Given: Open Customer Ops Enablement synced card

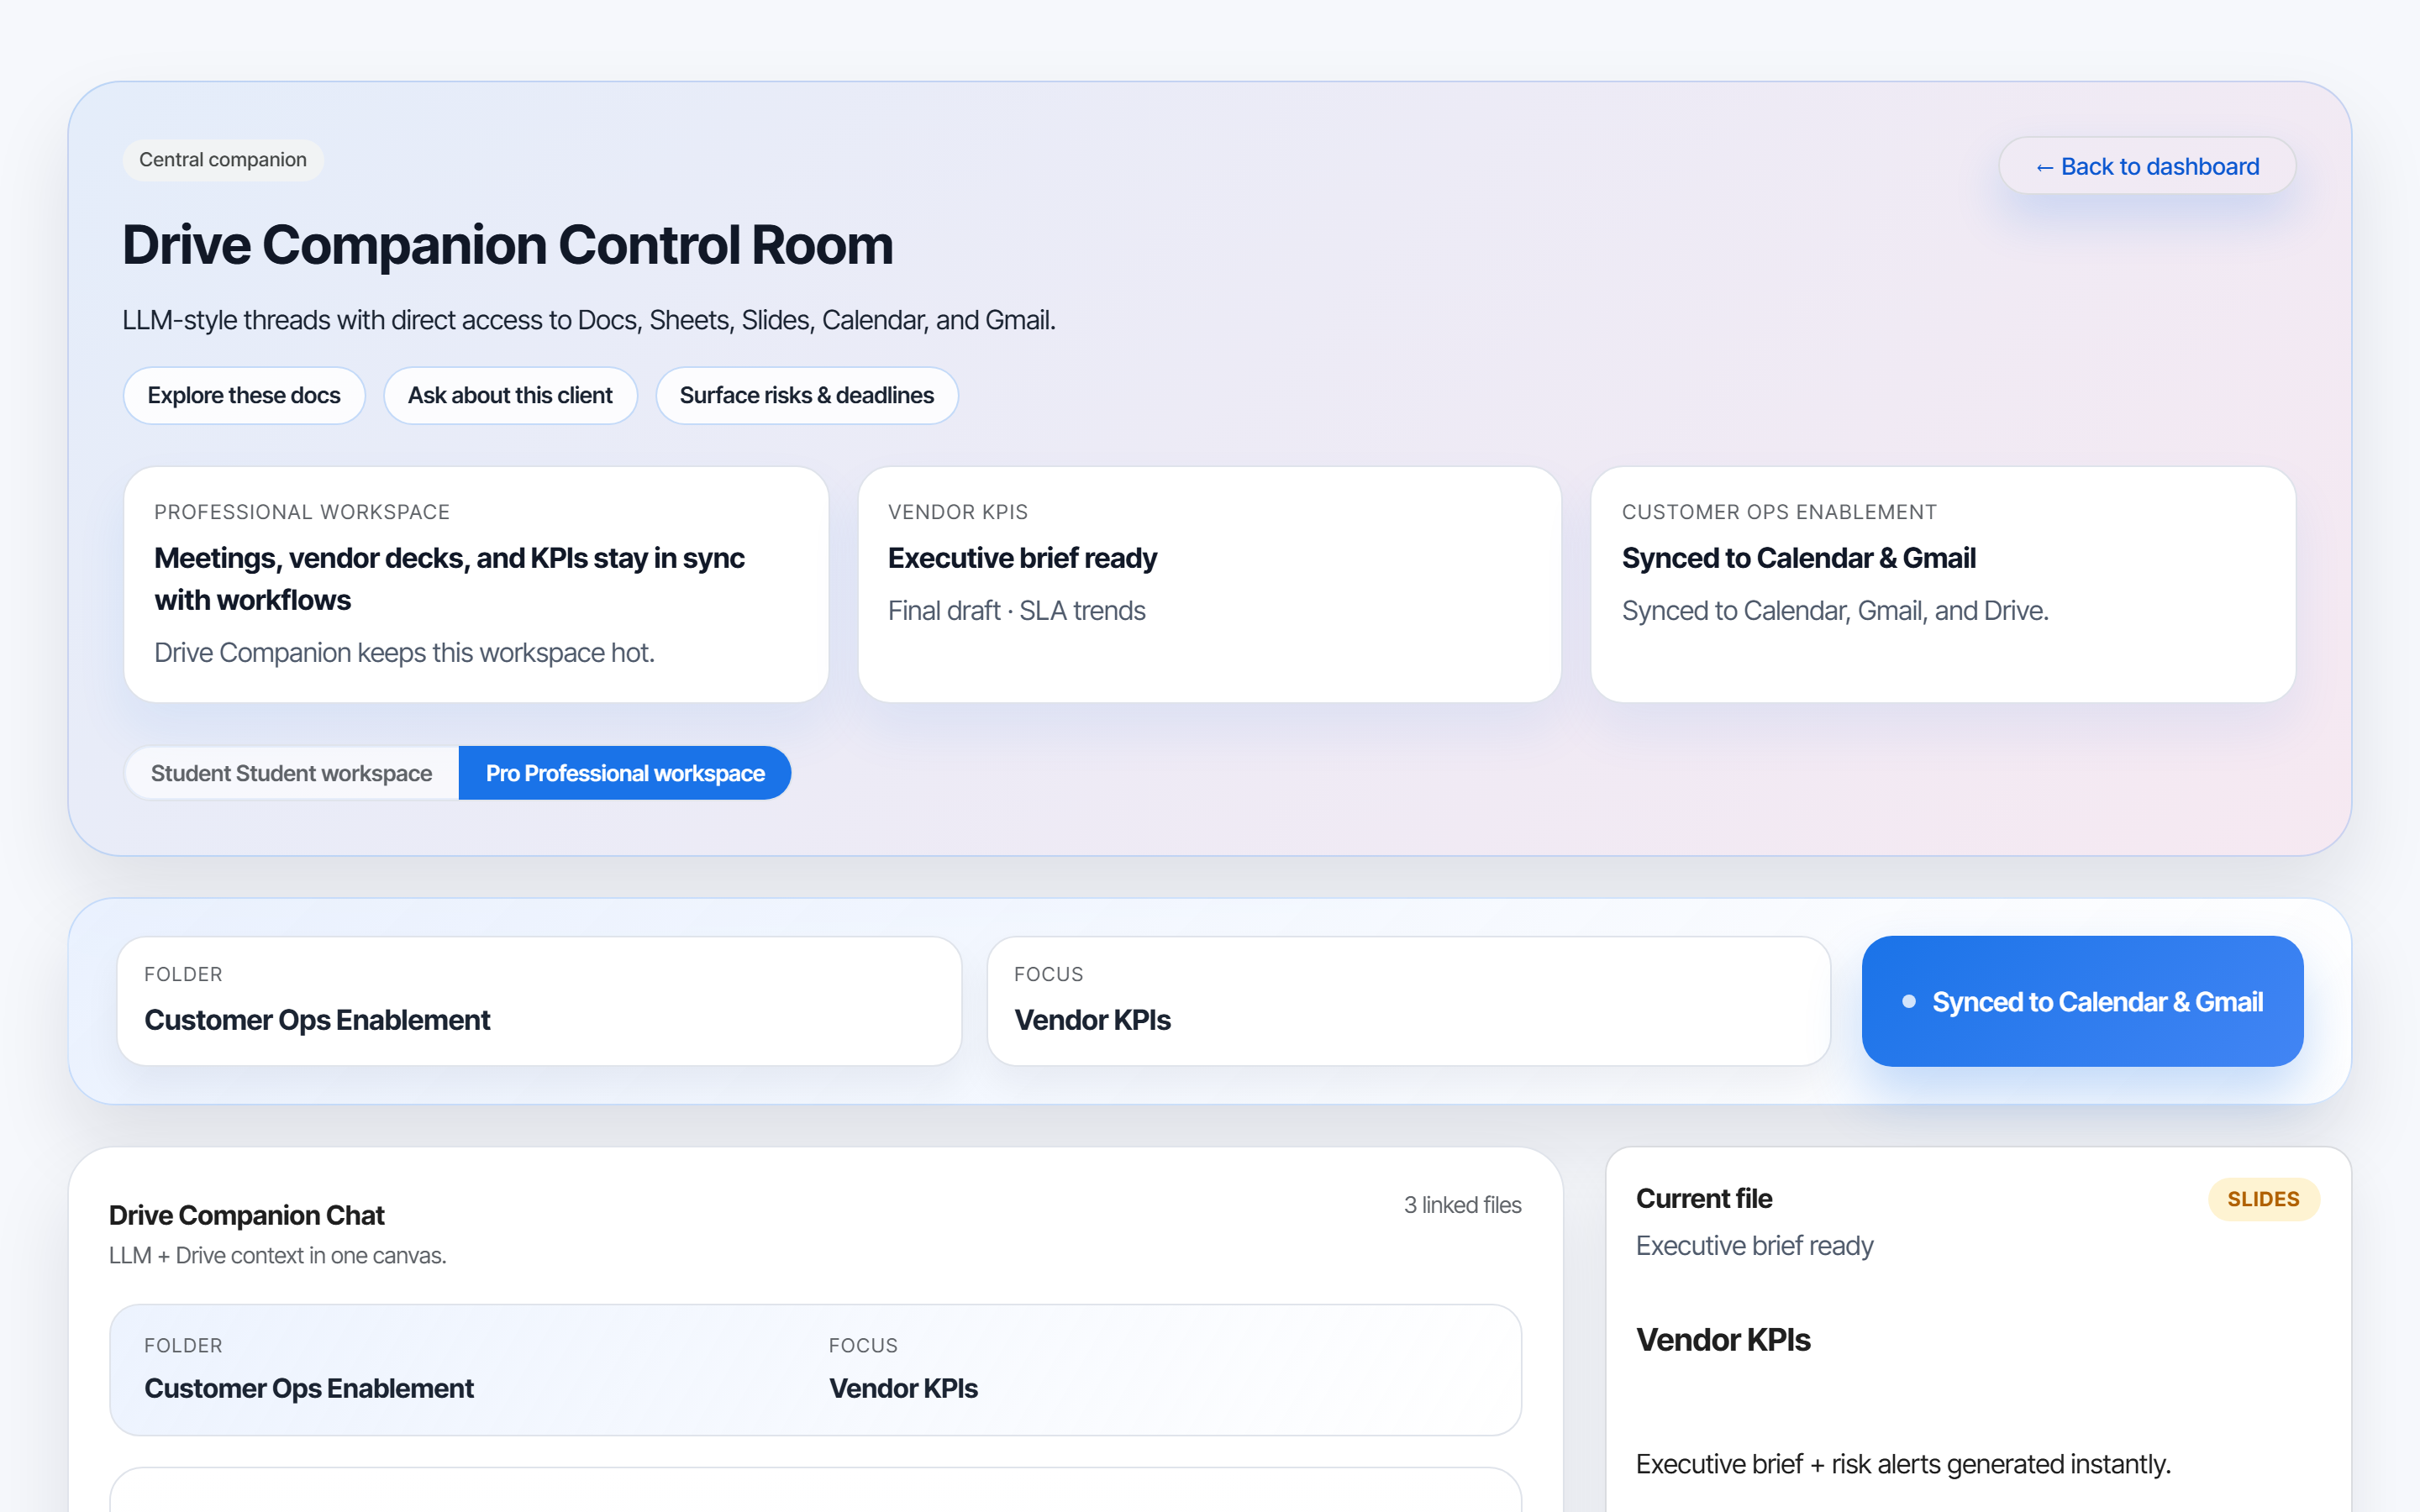Looking at the screenshot, I should 1943,584.
